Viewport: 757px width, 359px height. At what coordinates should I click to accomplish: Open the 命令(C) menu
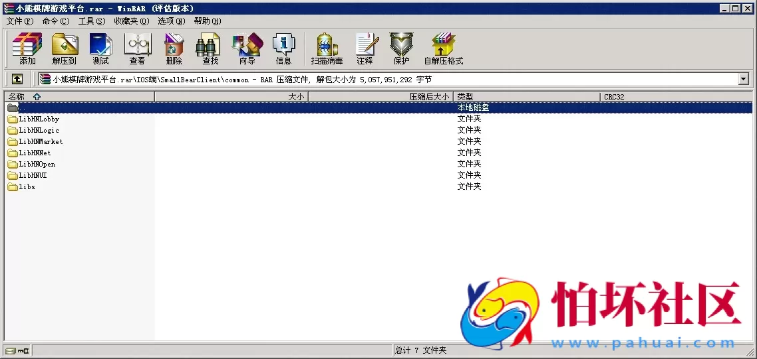[x=55, y=21]
